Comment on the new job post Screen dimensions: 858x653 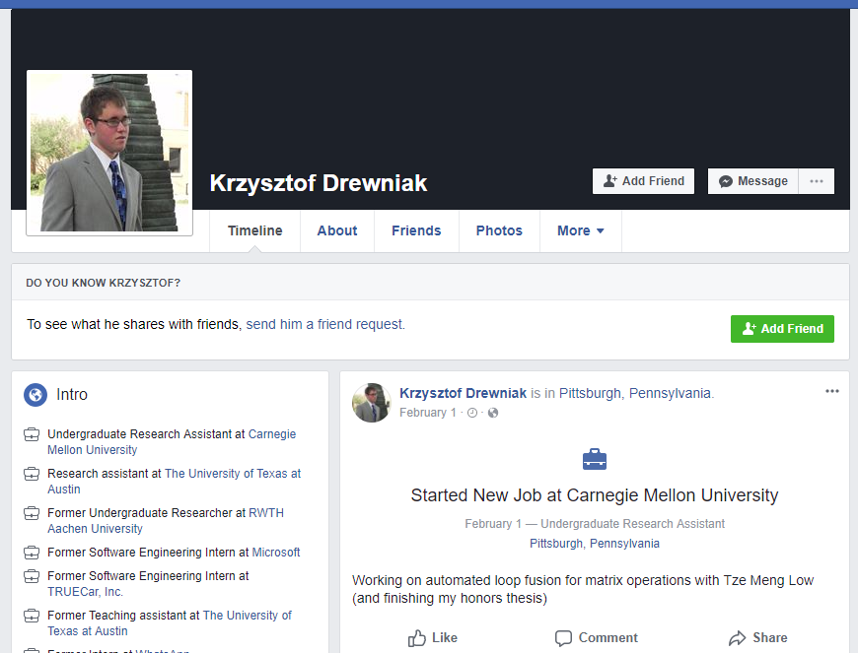click(596, 637)
